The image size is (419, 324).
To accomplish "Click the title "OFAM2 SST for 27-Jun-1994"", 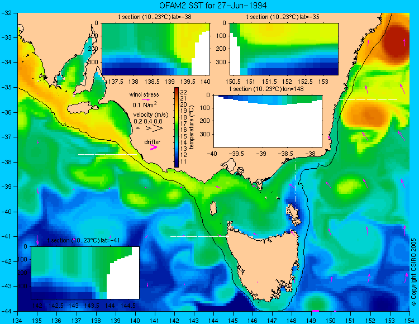I will [213, 6].
